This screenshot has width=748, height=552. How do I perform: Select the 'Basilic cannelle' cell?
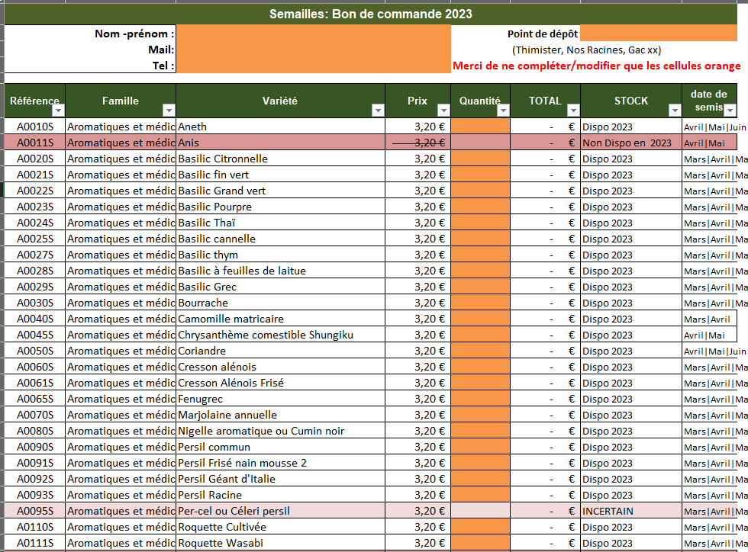[x=281, y=239]
